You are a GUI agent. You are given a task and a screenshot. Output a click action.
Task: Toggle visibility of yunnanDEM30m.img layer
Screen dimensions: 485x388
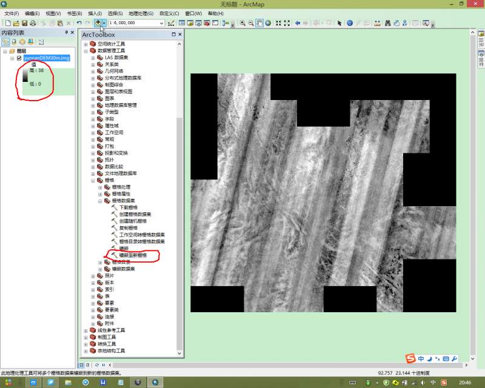pyautogui.click(x=19, y=58)
